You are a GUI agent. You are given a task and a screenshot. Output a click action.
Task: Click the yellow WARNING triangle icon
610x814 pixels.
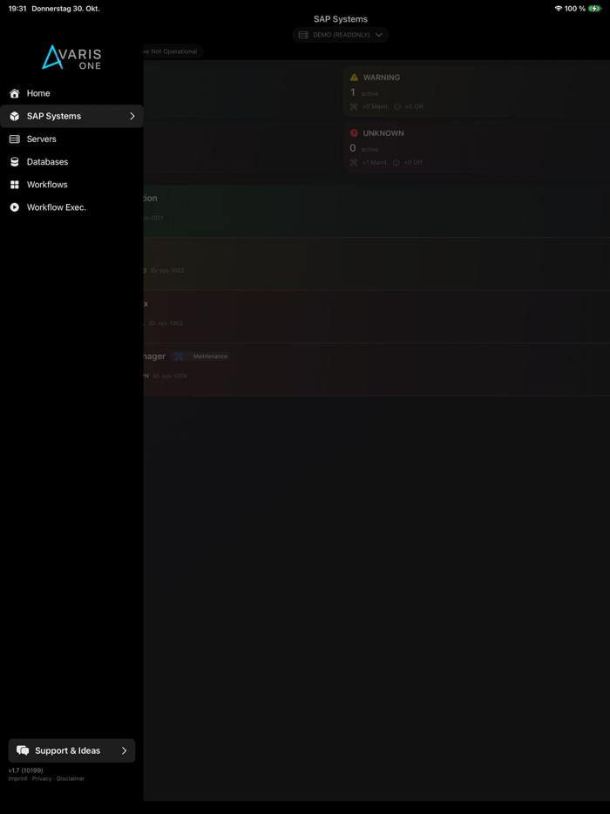tap(354, 78)
